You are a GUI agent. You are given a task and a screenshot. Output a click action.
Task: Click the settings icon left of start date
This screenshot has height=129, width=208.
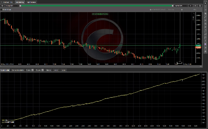[x=2, y=6]
